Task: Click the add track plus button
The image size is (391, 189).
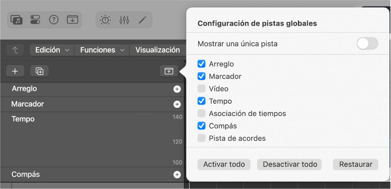Action: pyautogui.click(x=15, y=71)
